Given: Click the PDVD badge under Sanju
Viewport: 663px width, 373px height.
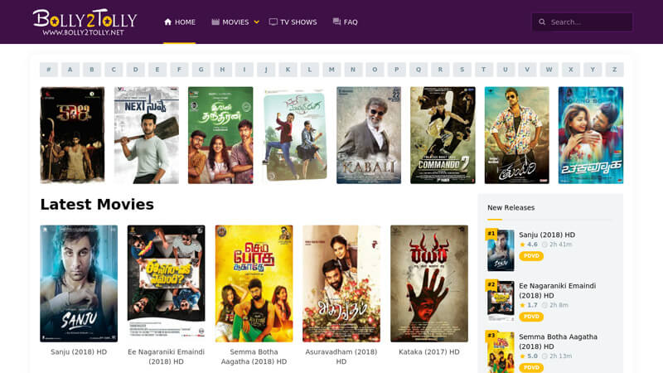Looking at the screenshot, I should click(531, 256).
